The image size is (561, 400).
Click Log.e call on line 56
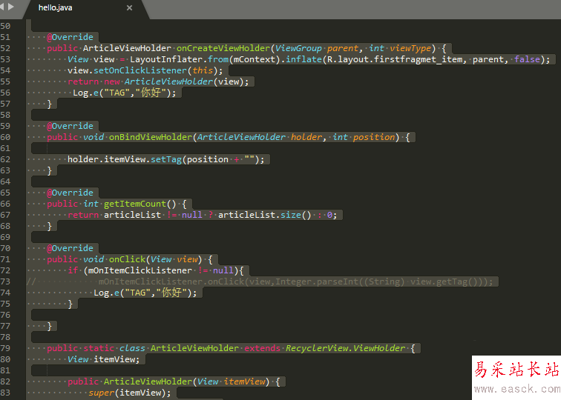point(125,93)
